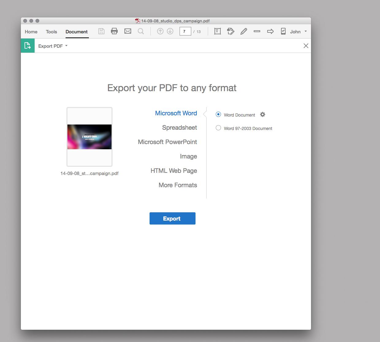Screen dimensions: 380x342
Task: Click the email envelope icon
Action: [128, 31]
